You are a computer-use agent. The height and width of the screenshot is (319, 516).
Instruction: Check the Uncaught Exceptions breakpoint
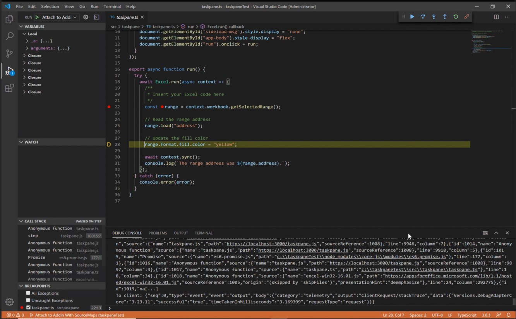(x=28, y=300)
